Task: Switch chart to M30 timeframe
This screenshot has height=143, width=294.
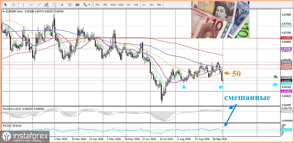Action: tap(121, 5)
